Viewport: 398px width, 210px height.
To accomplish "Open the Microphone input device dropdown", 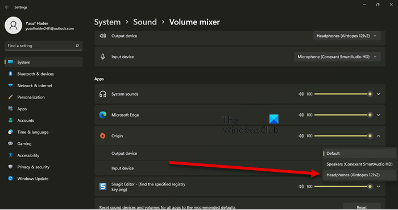I will pyautogui.click(x=337, y=57).
